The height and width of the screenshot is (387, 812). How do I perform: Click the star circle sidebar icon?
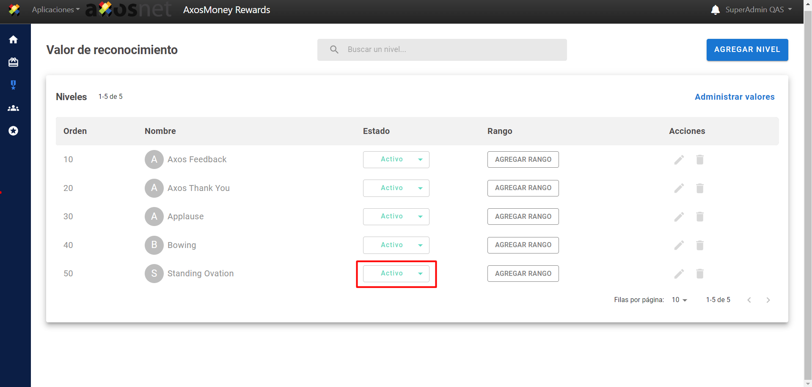pyautogui.click(x=14, y=131)
